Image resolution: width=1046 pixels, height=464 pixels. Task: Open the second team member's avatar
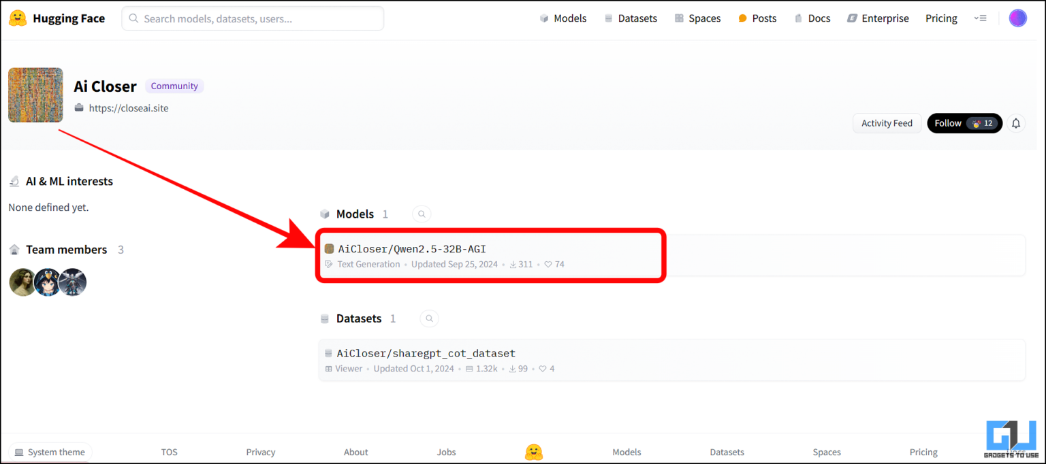(47, 282)
